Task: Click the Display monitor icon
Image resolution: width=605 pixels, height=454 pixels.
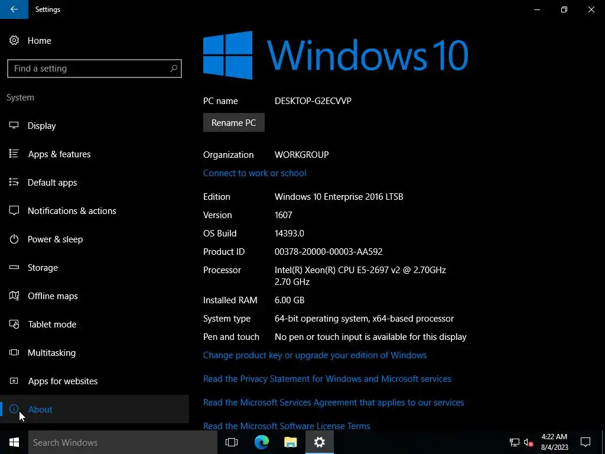Action: pos(14,125)
